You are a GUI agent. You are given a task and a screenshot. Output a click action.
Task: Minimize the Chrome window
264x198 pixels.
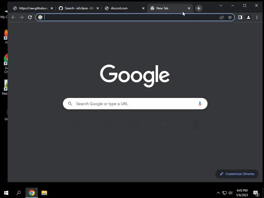pyautogui.click(x=233, y=6)
